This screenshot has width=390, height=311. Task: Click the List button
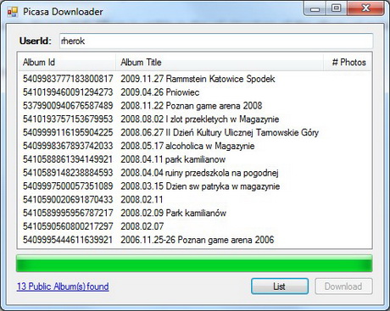coord(280,286)
